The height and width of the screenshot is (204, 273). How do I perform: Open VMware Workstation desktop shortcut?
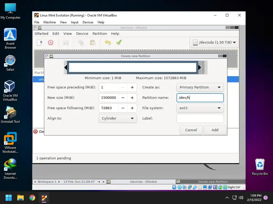[10, 143]
